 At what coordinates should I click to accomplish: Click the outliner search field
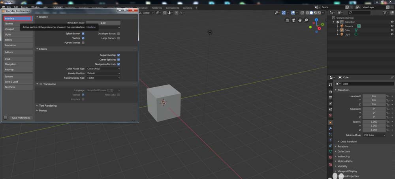(x=359, y=13)
